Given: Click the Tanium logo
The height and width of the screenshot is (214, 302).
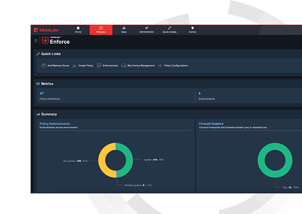Looking at the screenshot, I should click(46, 30).
